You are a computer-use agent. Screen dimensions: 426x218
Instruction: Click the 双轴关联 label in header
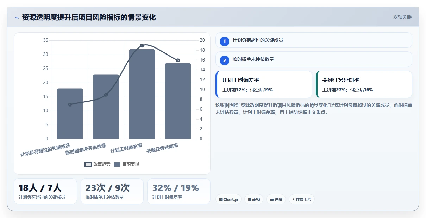402,17
